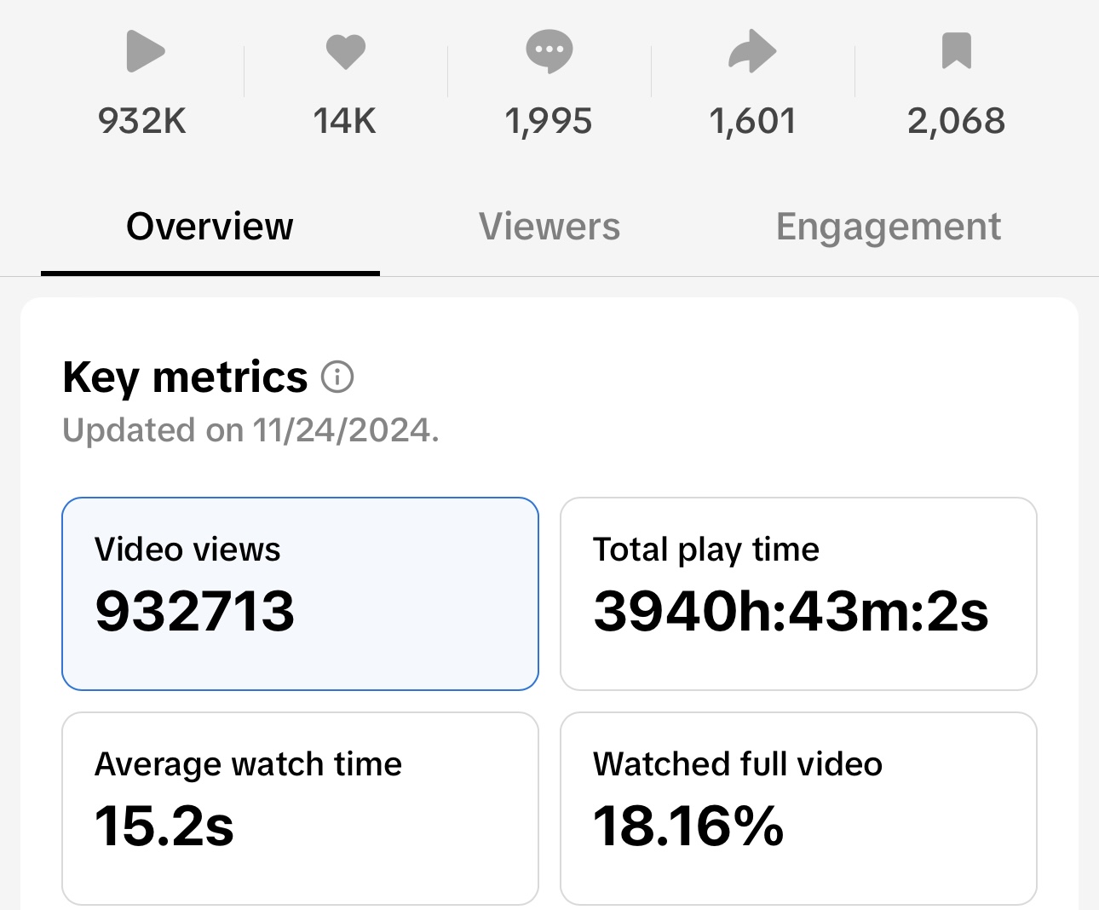Select the Average watch time card
The height and width of the screenshot is (910, 1099).
300,809
